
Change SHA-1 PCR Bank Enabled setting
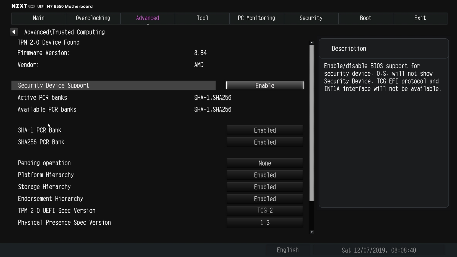(x=265, y=130)
